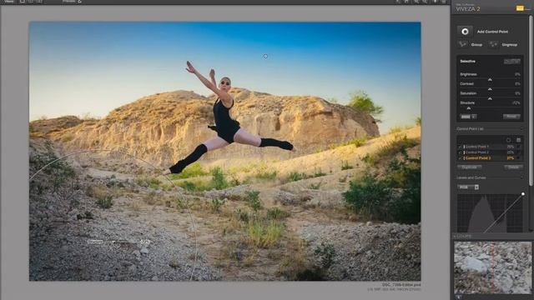Click the control point marker on the rock
Image resolution: width=534 pixels, height=300 pixels.
coord(261,107)
